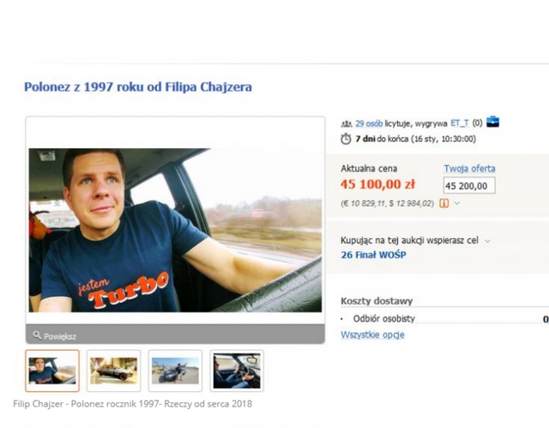Screen dimensions: 549x428
Task: Select the second thumbnail of parked car
Action: 114,371
